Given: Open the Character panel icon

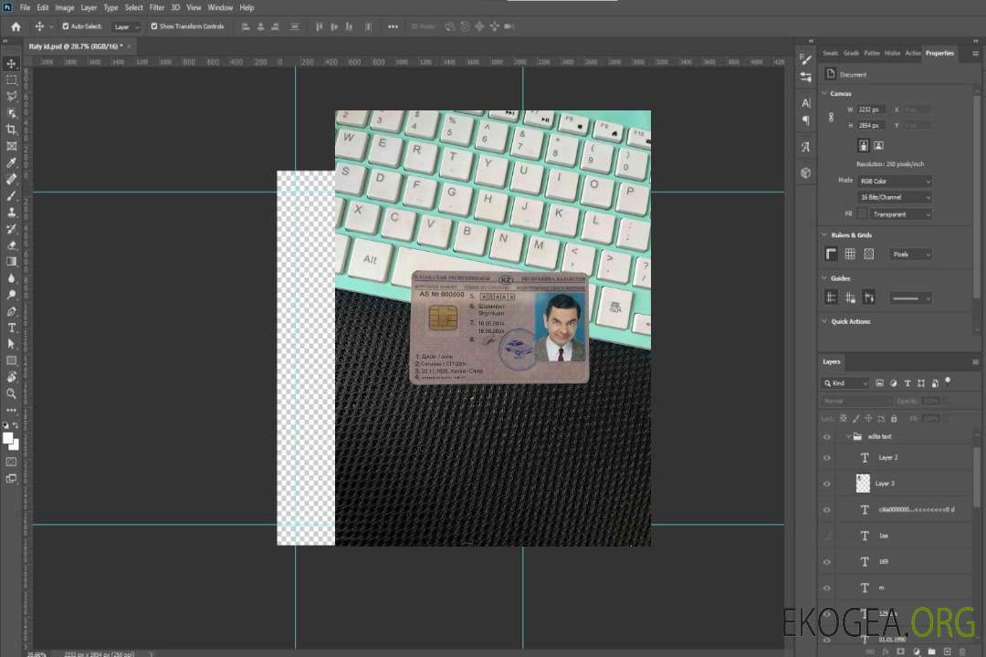Looking at the screenshot, I should 805,103.
